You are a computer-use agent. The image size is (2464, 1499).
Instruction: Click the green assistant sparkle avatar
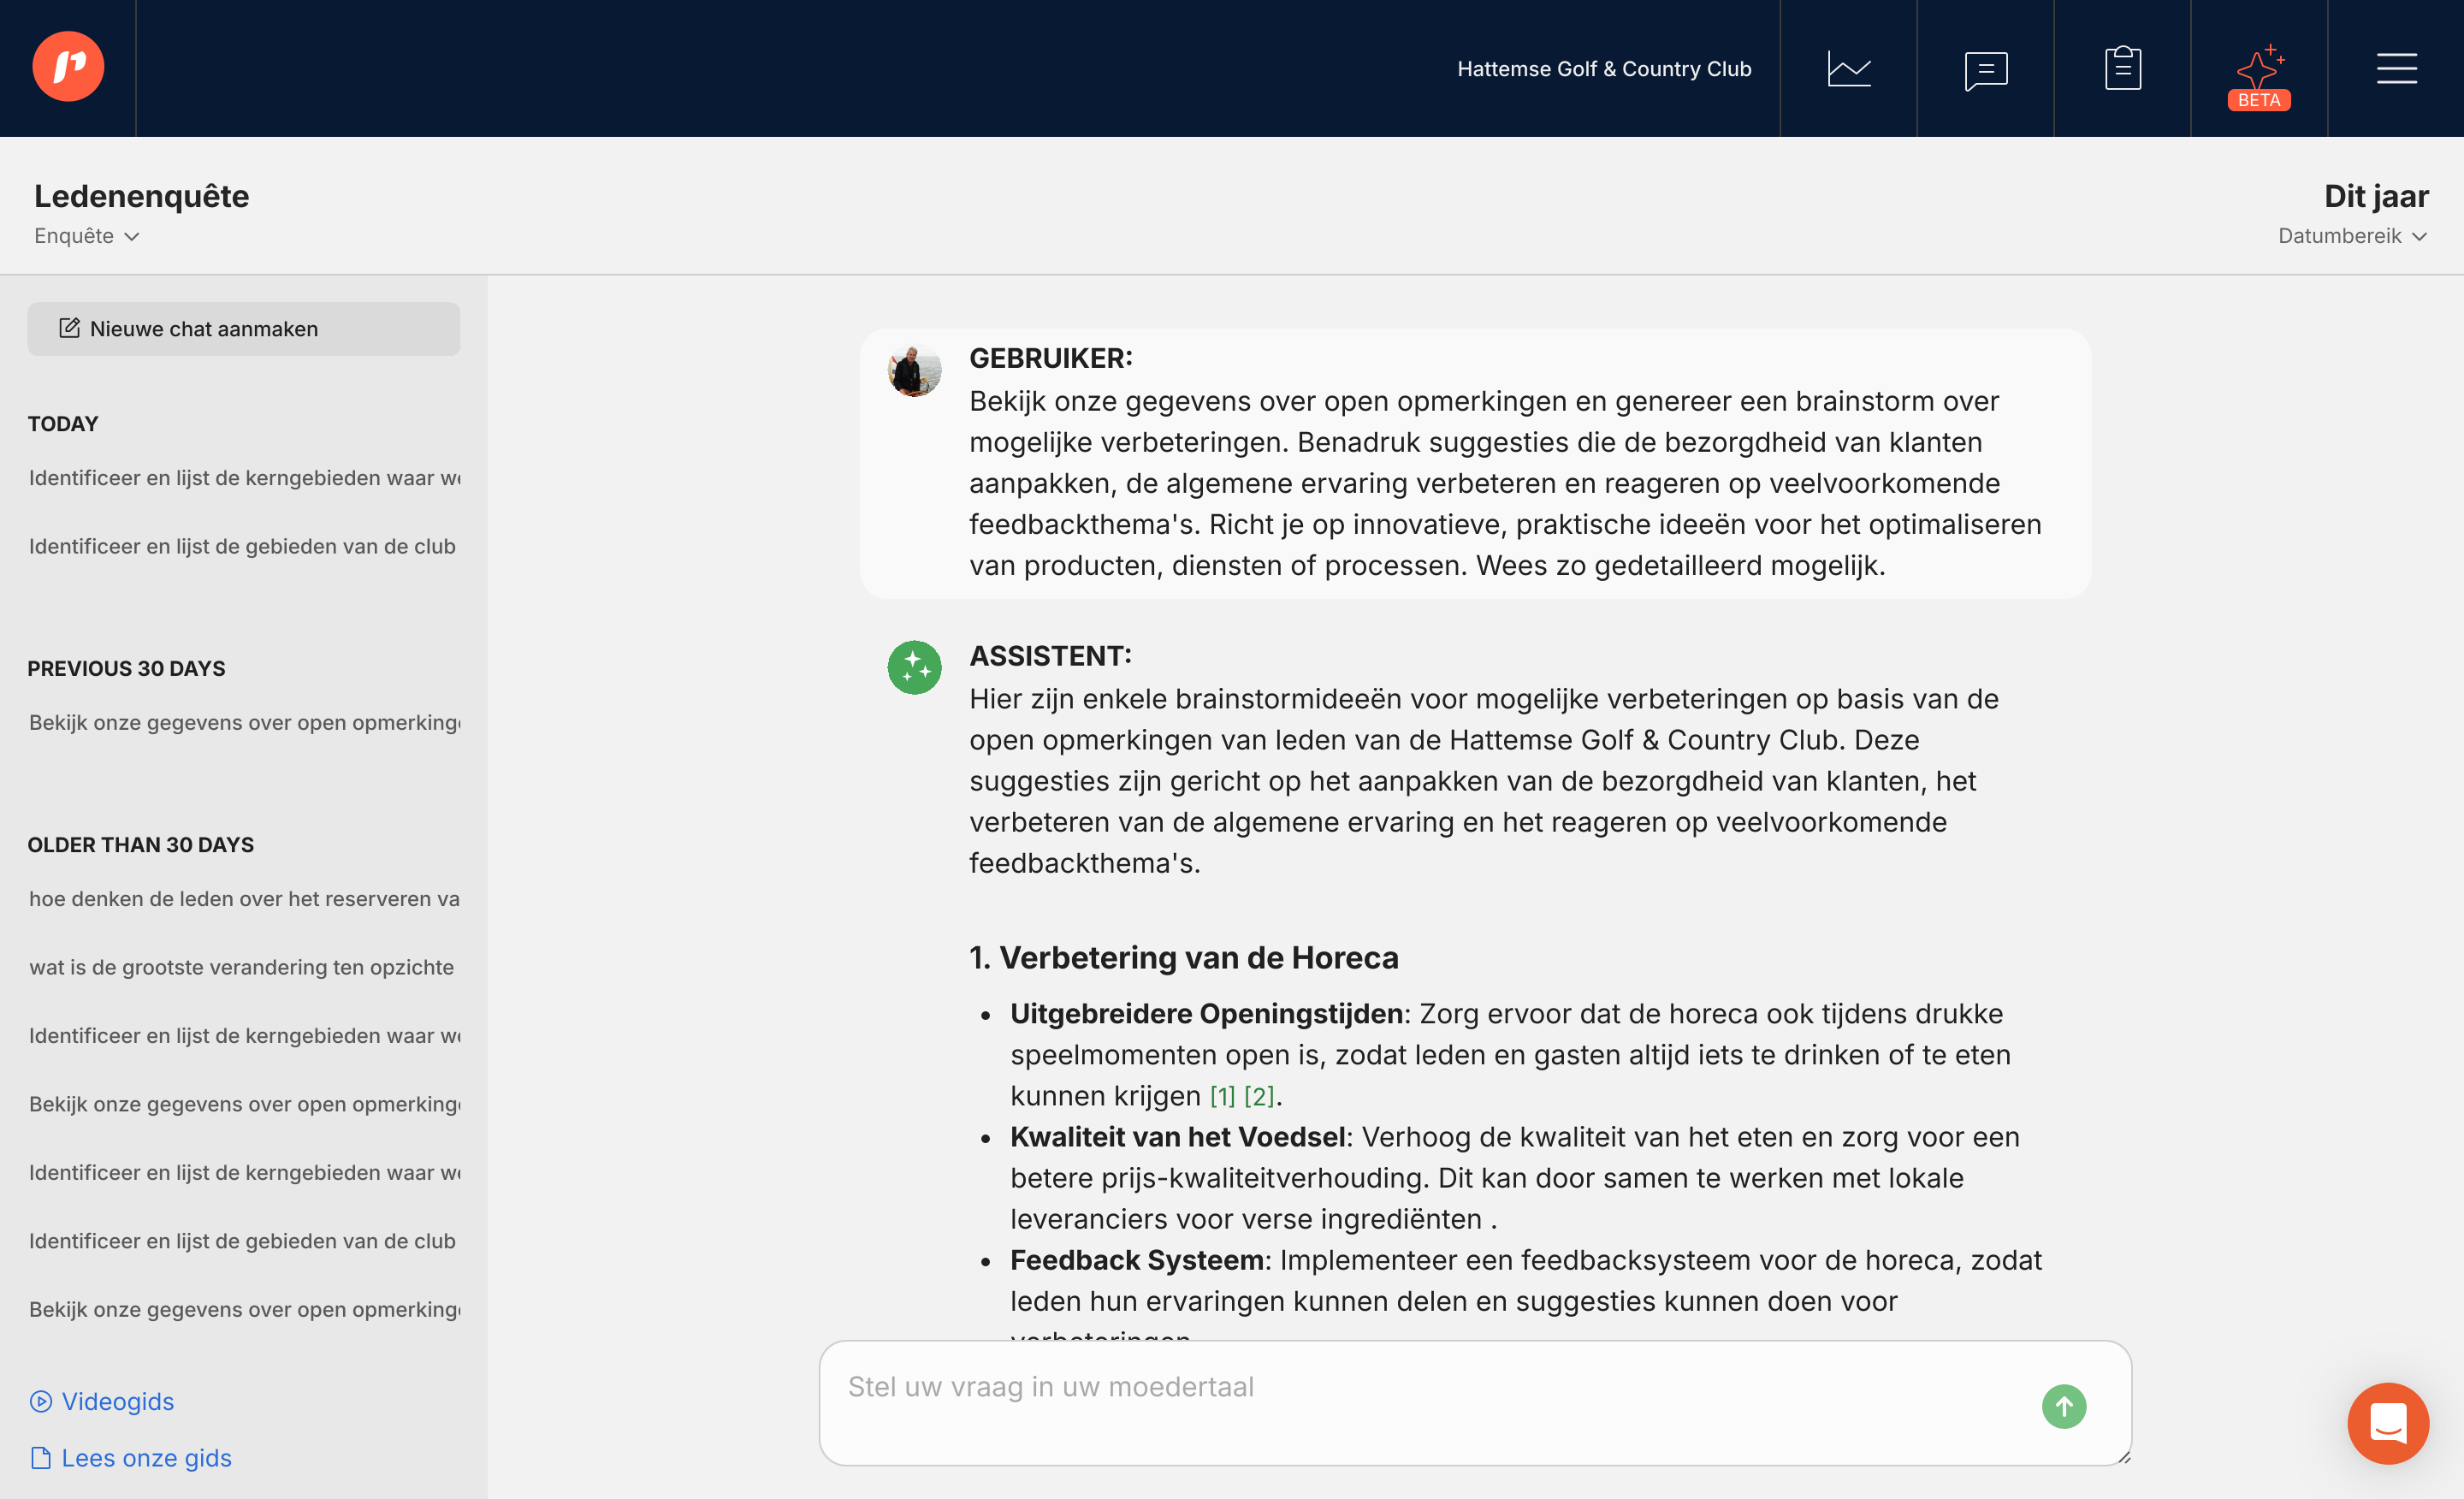[x=914, y=667]
